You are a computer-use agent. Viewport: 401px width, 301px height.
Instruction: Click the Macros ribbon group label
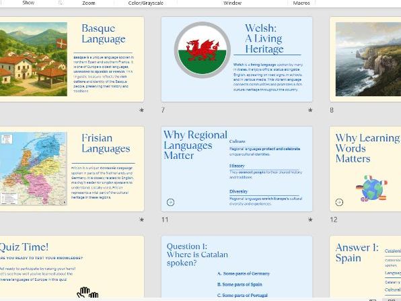[301, 3]
